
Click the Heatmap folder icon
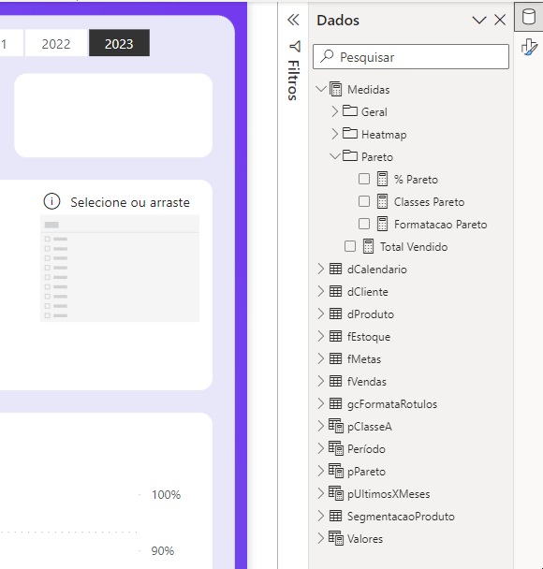pyautogui.click(x=350, y=133)
